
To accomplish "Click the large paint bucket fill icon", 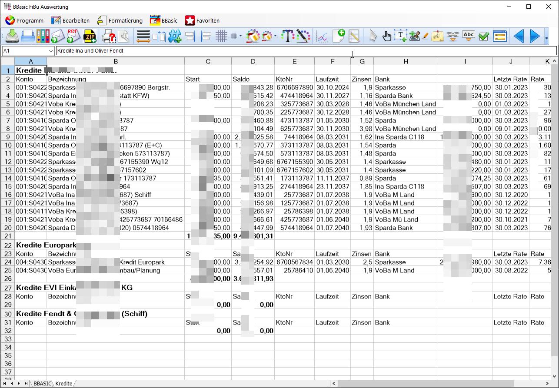I will click(x=253, y=36).
